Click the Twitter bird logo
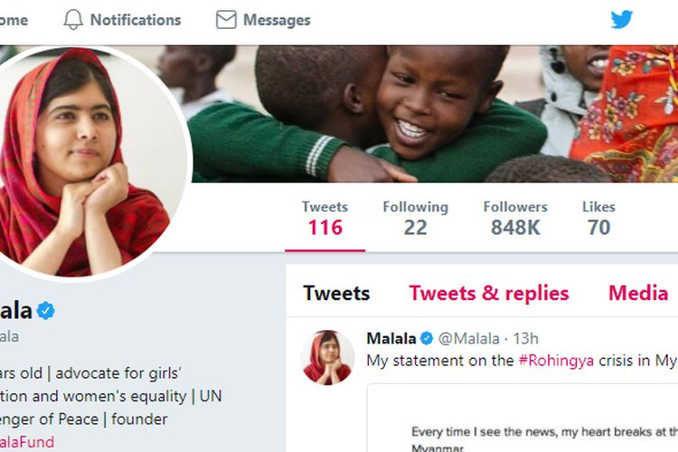This screenshot has height=452, width=678. pos(622,19)
